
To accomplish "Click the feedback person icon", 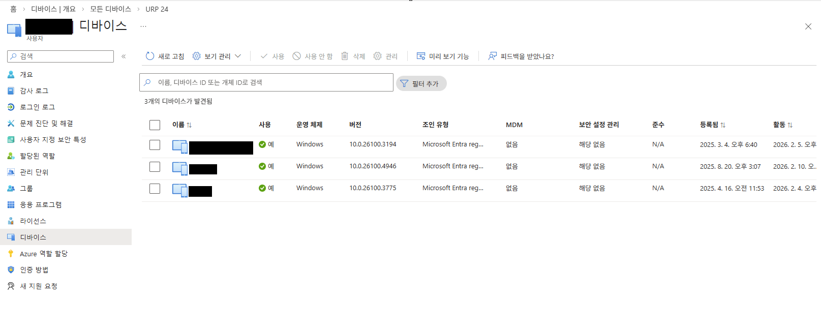I will [x=493, y=56].
